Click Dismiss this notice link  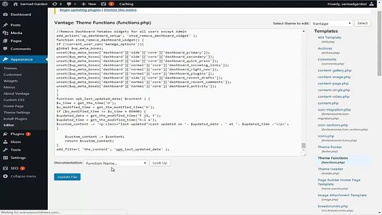[121, 10]
